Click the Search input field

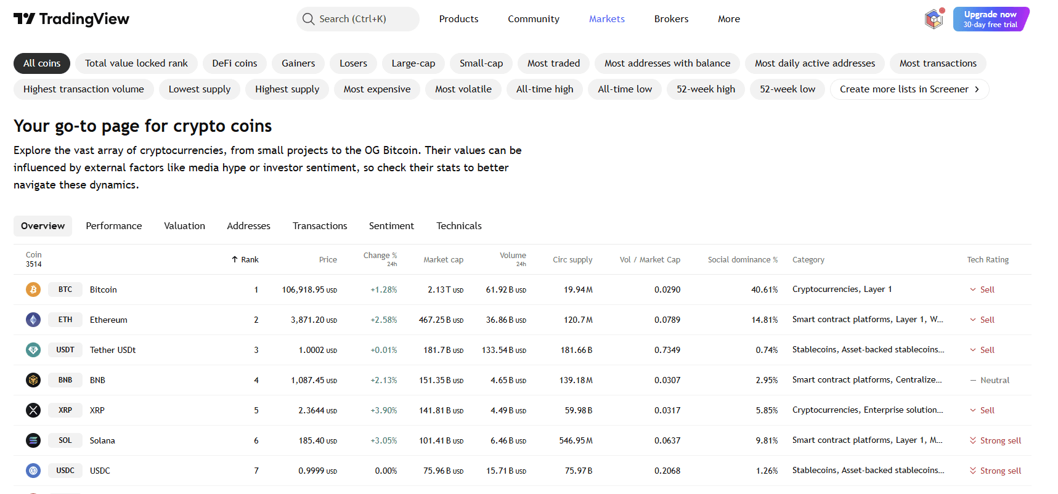(x=358, y=19)
